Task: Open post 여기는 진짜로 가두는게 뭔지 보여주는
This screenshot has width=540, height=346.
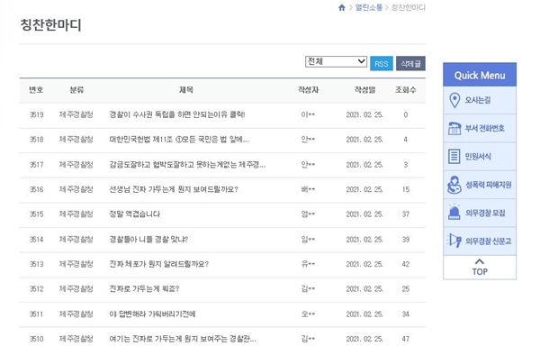Action: pyautogui.click(x=183, y=339)
